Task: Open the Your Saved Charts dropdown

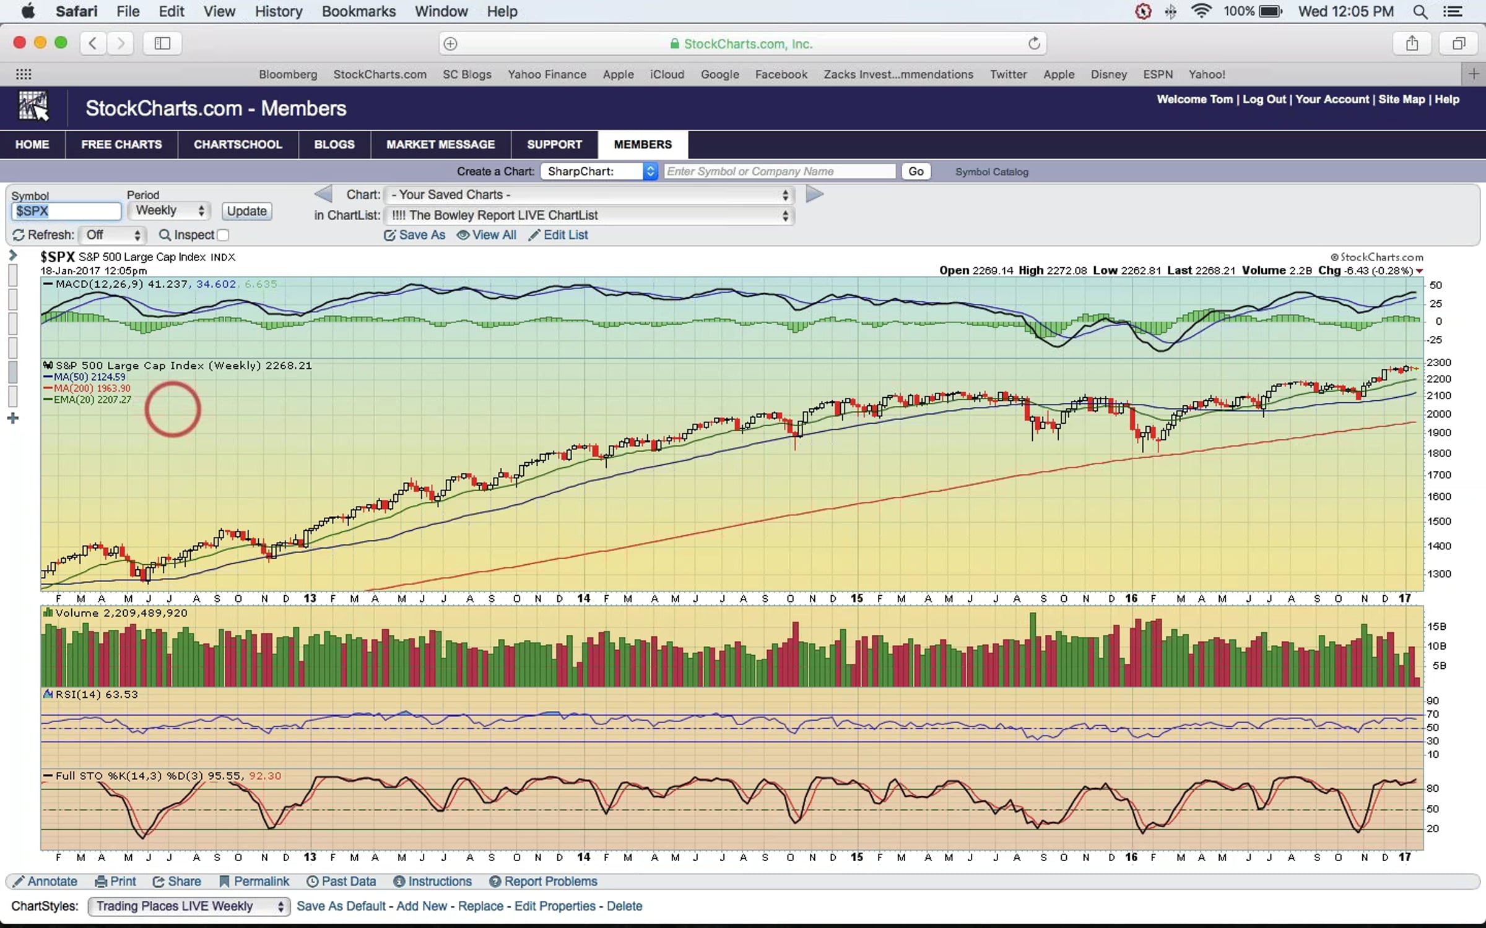Action: coord(589,195)
